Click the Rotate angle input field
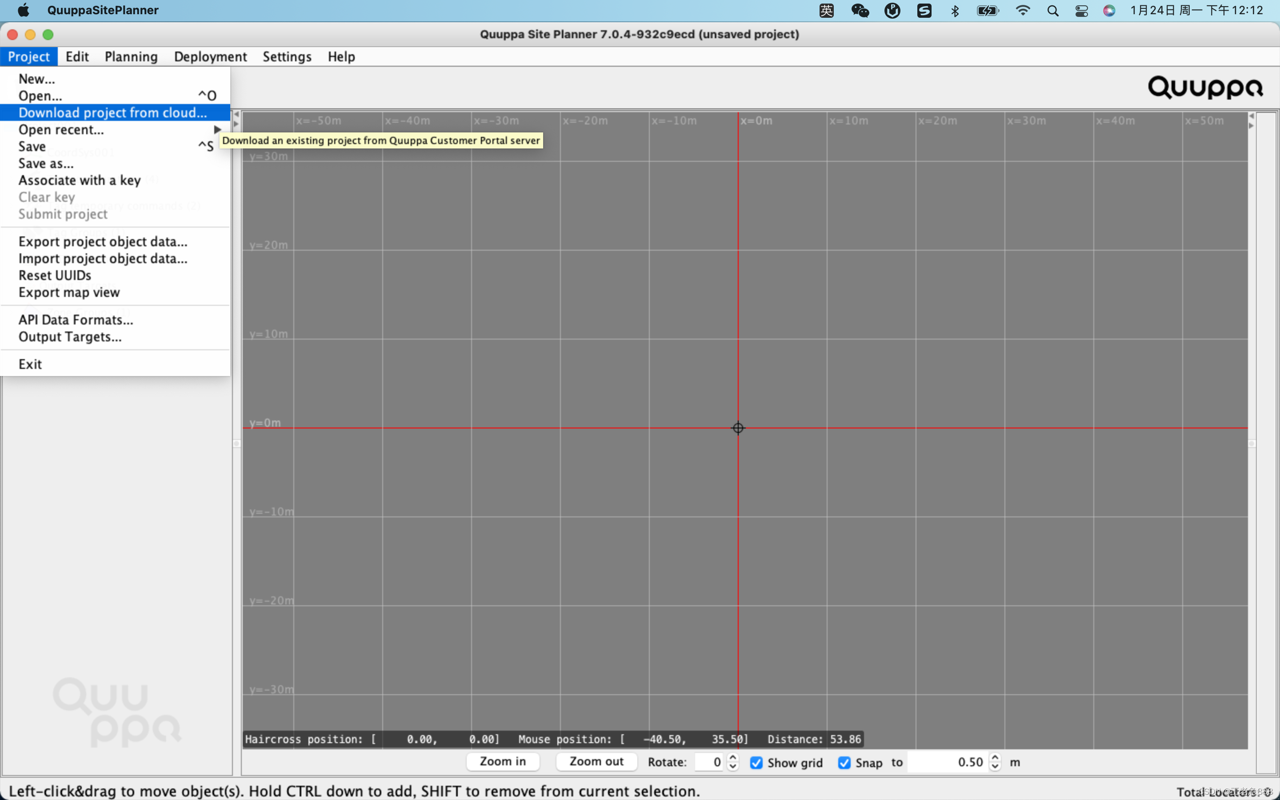1280x800 pixels. [x=709, y=762]
